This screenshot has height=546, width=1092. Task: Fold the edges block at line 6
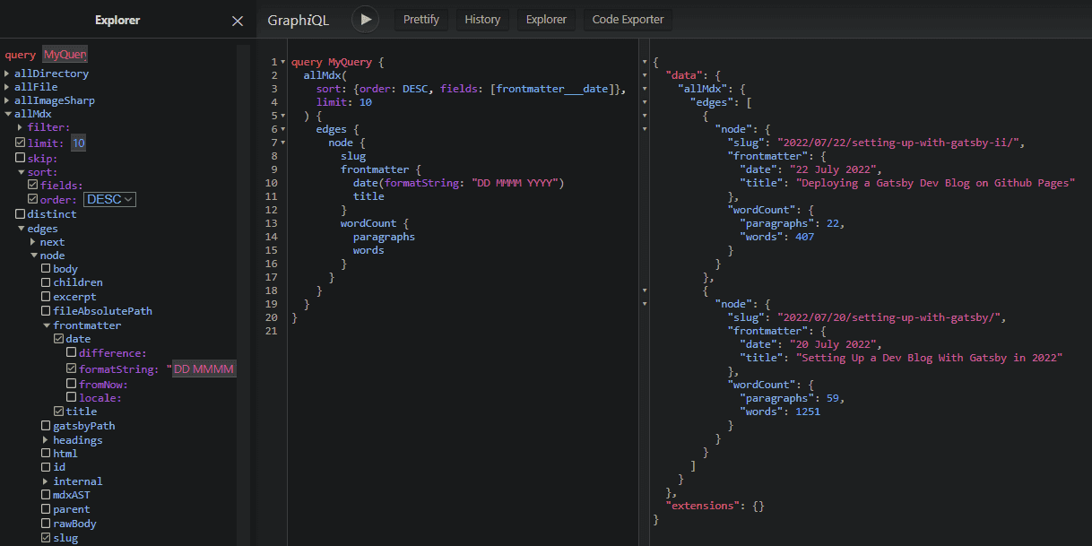click(x=284, y=129)
